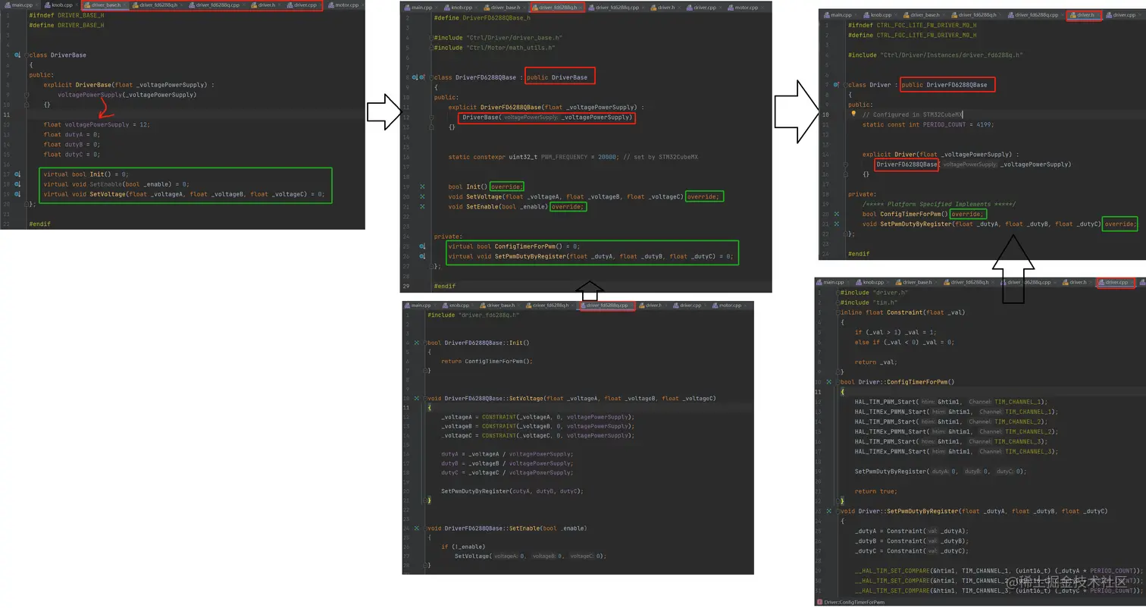Screen dimensions: 1146x608
Task: Select driver_fd6288q.cpp tab in driver_base.h editor
Action: [218, 5]
